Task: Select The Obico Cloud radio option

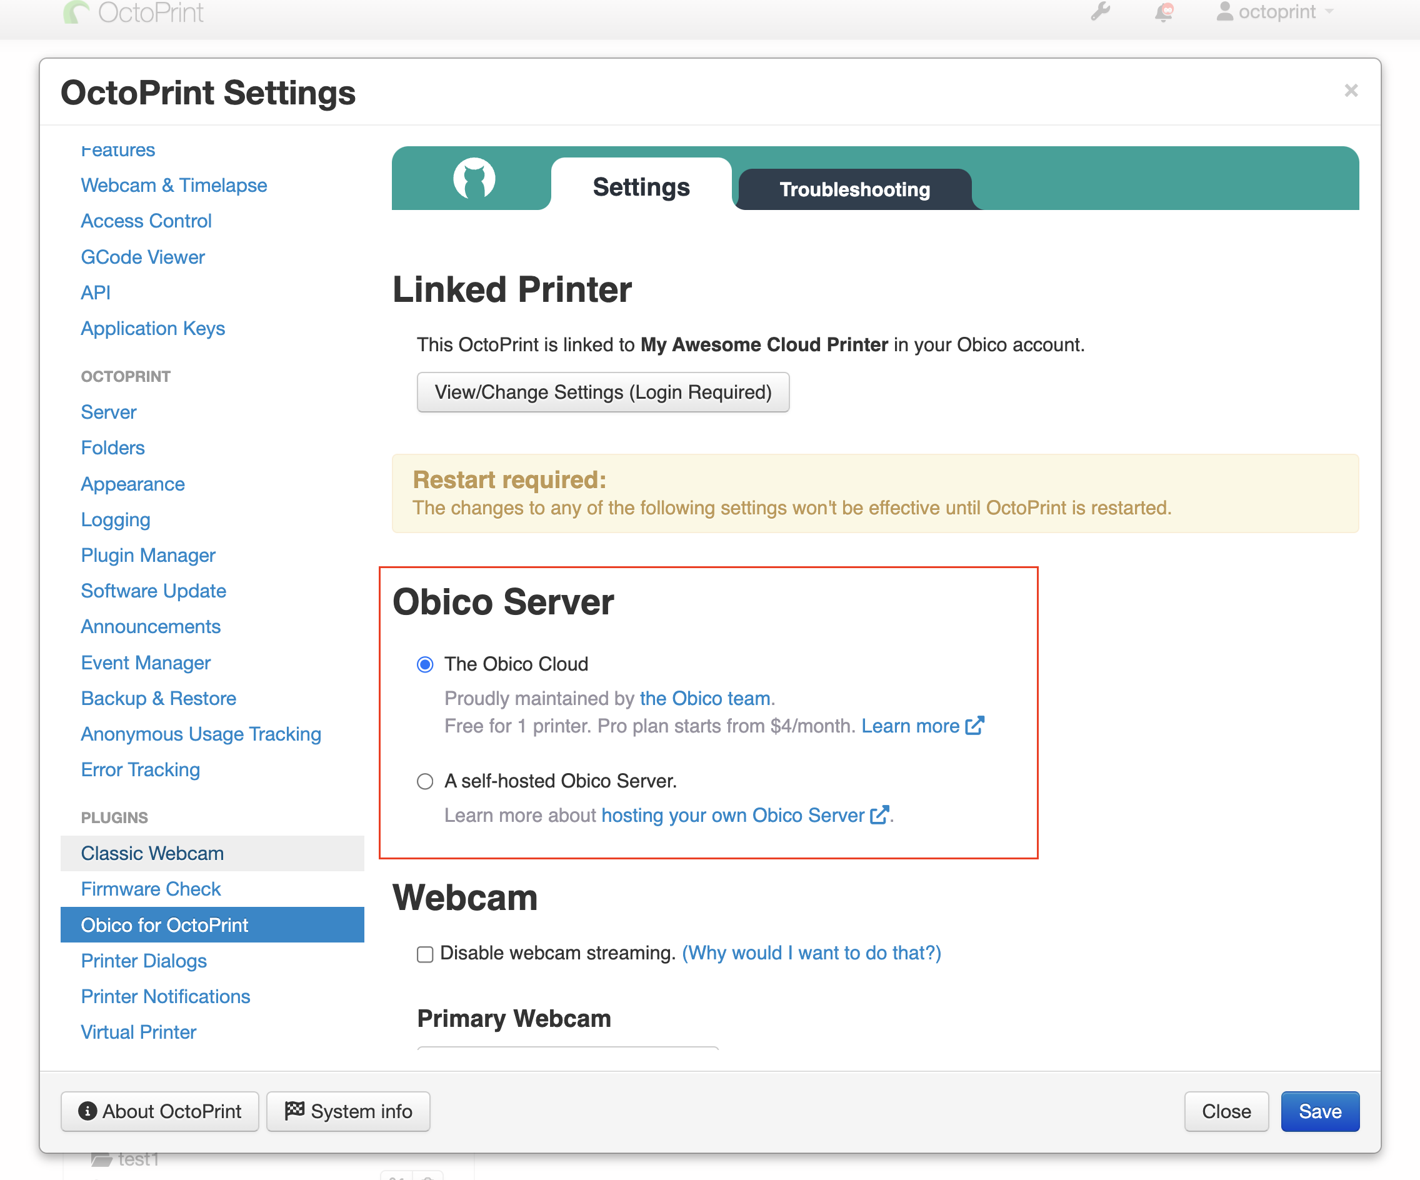Action: pyautogui.click(x=424, y=665)
